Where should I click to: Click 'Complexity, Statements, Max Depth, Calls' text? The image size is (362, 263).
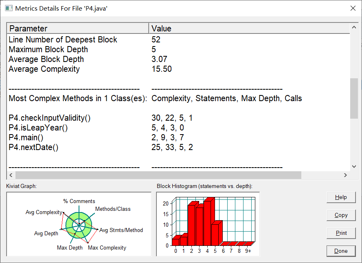coord(227,98)
